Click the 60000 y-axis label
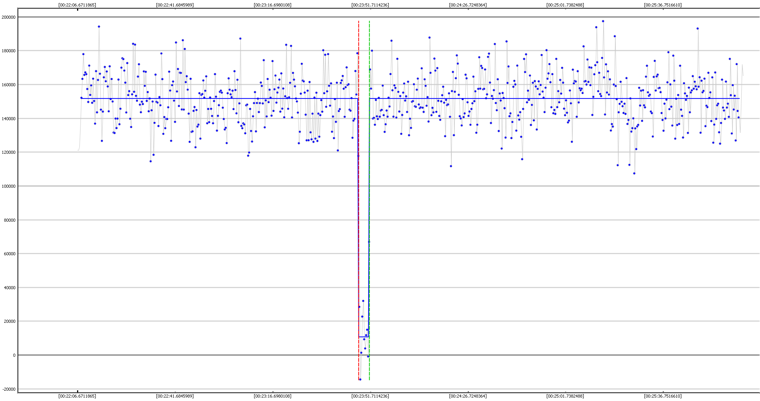The width and height of the screenshot is (760, 401). (10, 254)
